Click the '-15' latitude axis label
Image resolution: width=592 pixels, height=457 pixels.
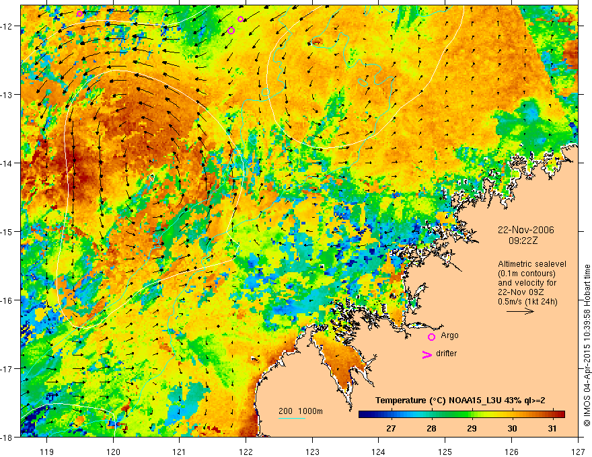tap(7, 232)
